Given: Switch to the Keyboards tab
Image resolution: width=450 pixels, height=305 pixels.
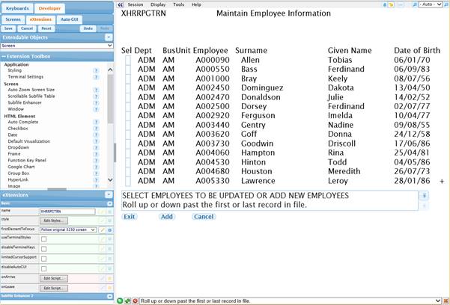Looking at the screenshot, I should click(x=16, y=8).
